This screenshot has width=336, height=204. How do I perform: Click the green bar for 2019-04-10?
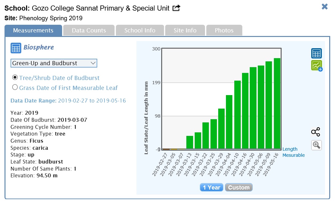tap(238, 115)
